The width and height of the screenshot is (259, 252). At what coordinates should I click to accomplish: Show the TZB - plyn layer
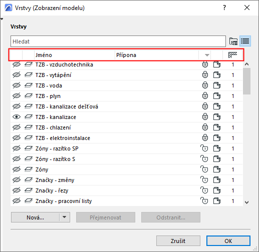click(17, 96)
